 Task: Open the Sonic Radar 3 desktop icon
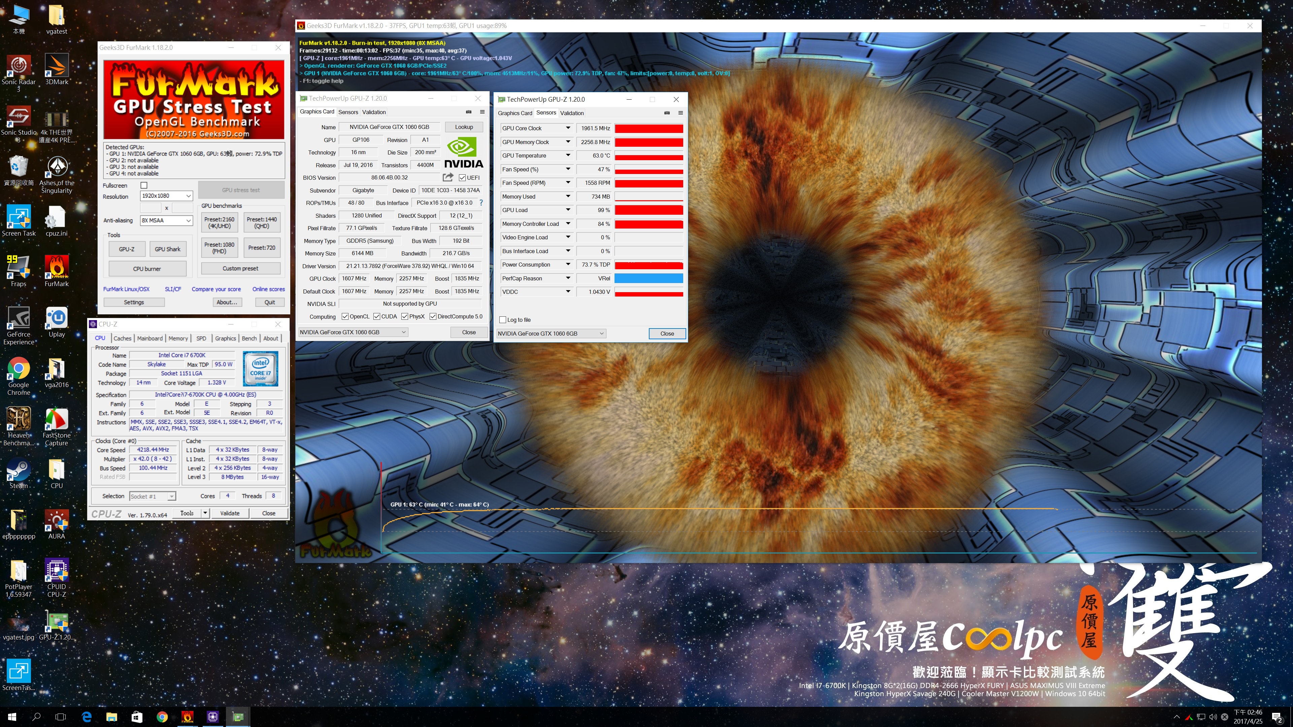(19, 73)
